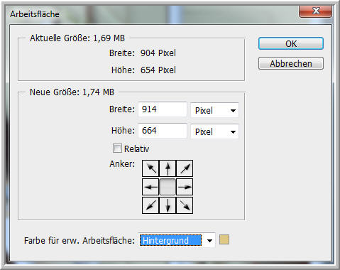Set anchor to top-center up arrow
Viewport: 340px width, 270px height.
[x=168, y=168]
